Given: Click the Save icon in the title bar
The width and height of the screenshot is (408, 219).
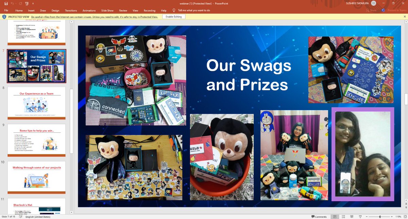Looking at the screenshot, I should click(6, 3).
